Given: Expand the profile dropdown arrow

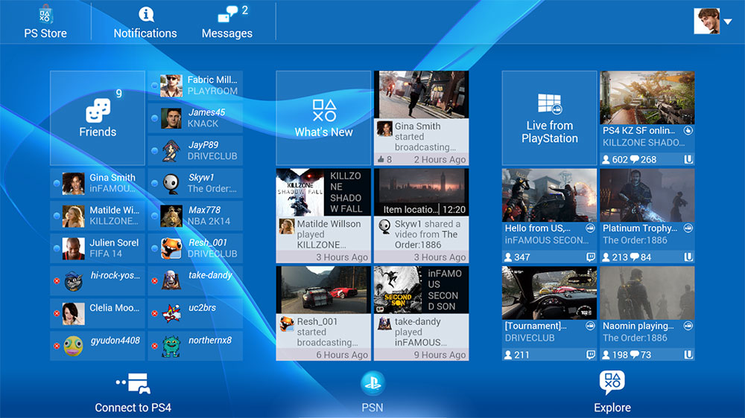Looking at the screenshot, I should pos(727,22).
